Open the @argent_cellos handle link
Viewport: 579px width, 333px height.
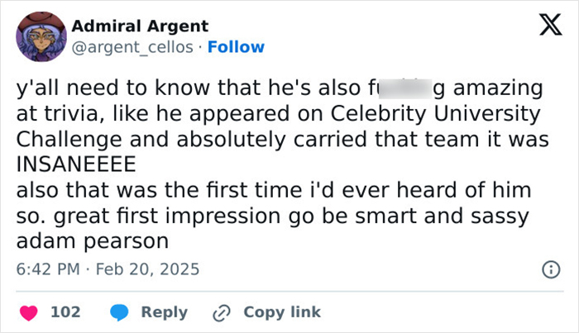pos(136,47)
